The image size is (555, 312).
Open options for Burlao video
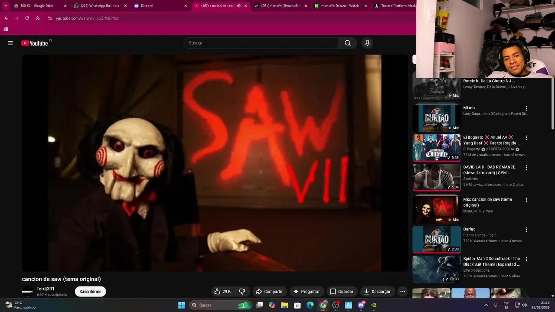click(526, 230)
